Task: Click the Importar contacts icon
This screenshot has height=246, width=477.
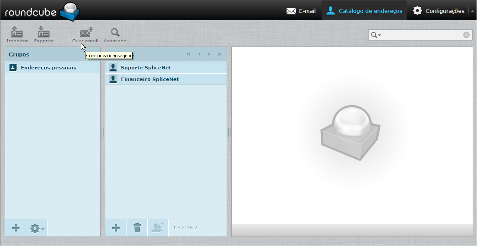Action: pos(17,32)
